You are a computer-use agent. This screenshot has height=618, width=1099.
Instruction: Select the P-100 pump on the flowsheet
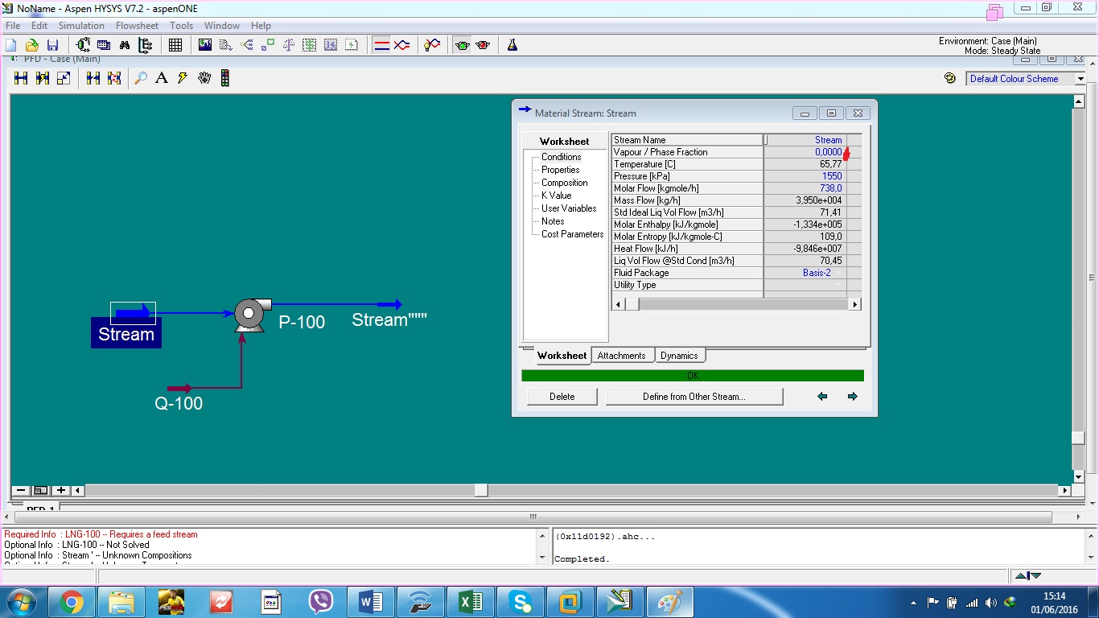[x=252, y=315]
